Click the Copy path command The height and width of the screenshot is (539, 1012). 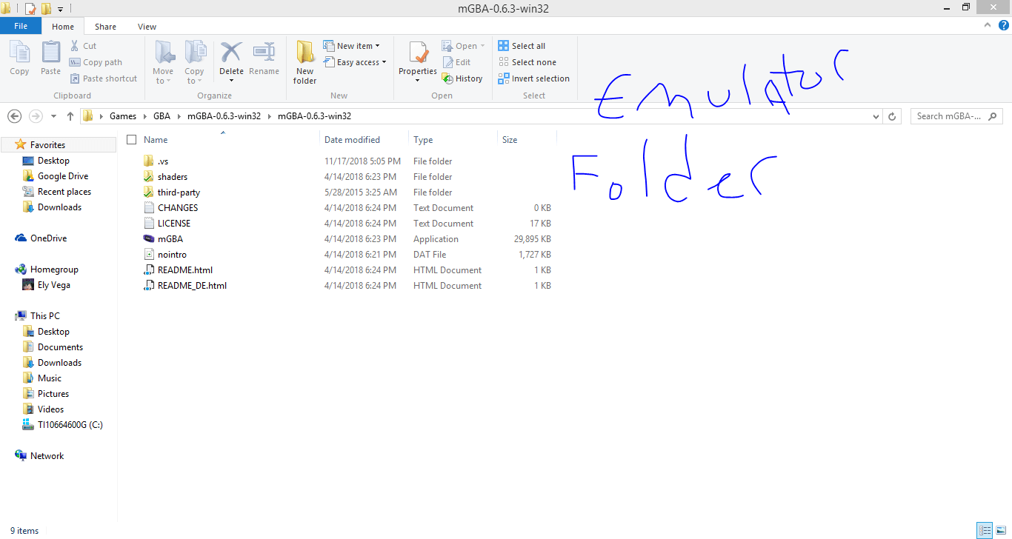tap(96, 62)
